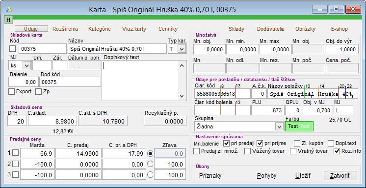Open the Dodávatelia tab
The width and height of the screenshot is (366, 188).
[x=271, y=29]
